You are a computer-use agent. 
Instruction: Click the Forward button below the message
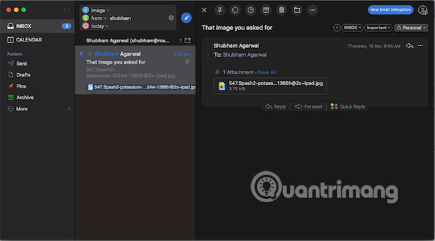[x=309, y=106]
